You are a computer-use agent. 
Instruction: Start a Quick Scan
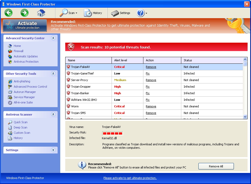click(20, 122)
